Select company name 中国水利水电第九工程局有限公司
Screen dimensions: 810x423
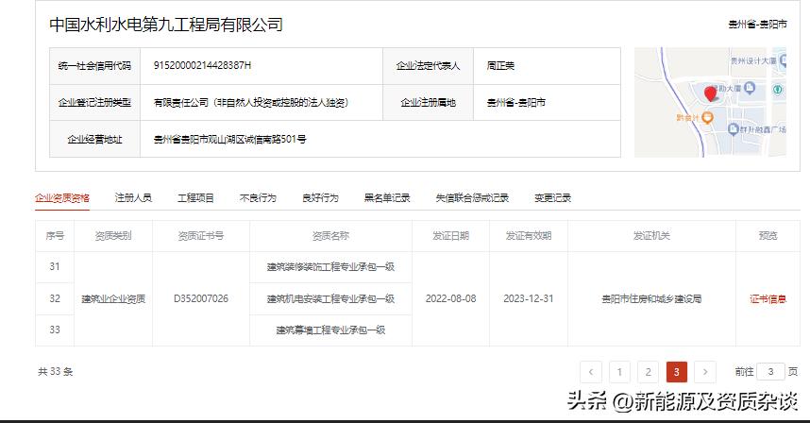(166, 25)
